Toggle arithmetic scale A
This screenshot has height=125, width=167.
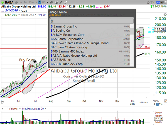coord(155,104)
